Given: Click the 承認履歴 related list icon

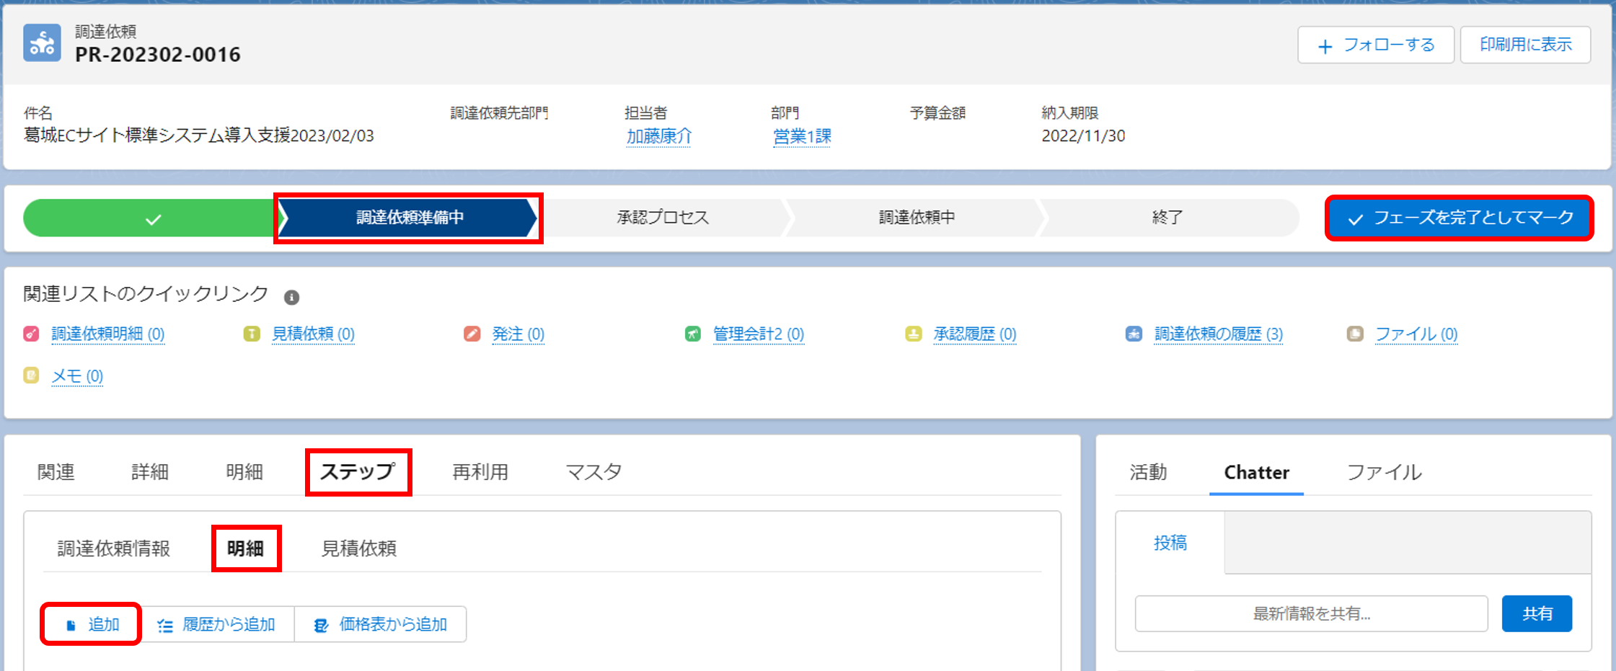Looking at the screenshot, I should 914,334.
